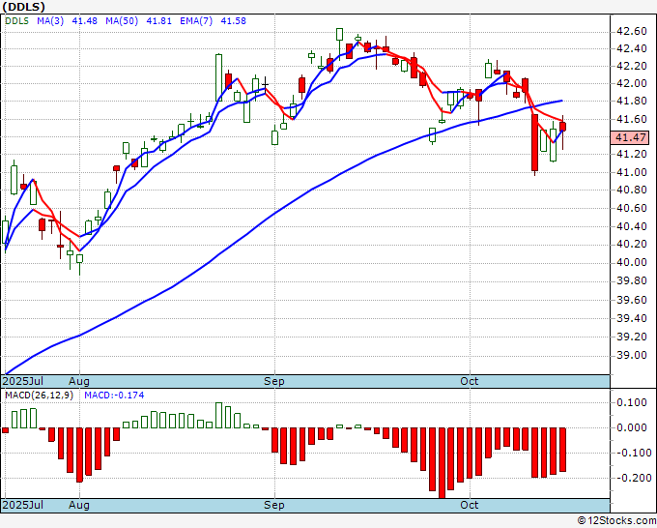Click the MA(50) legend label
Image resolution: width=657 pixels, height=528 pixels.
[122, 20]
